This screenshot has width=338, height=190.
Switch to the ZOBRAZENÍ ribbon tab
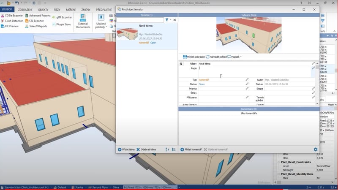[25, 9]
